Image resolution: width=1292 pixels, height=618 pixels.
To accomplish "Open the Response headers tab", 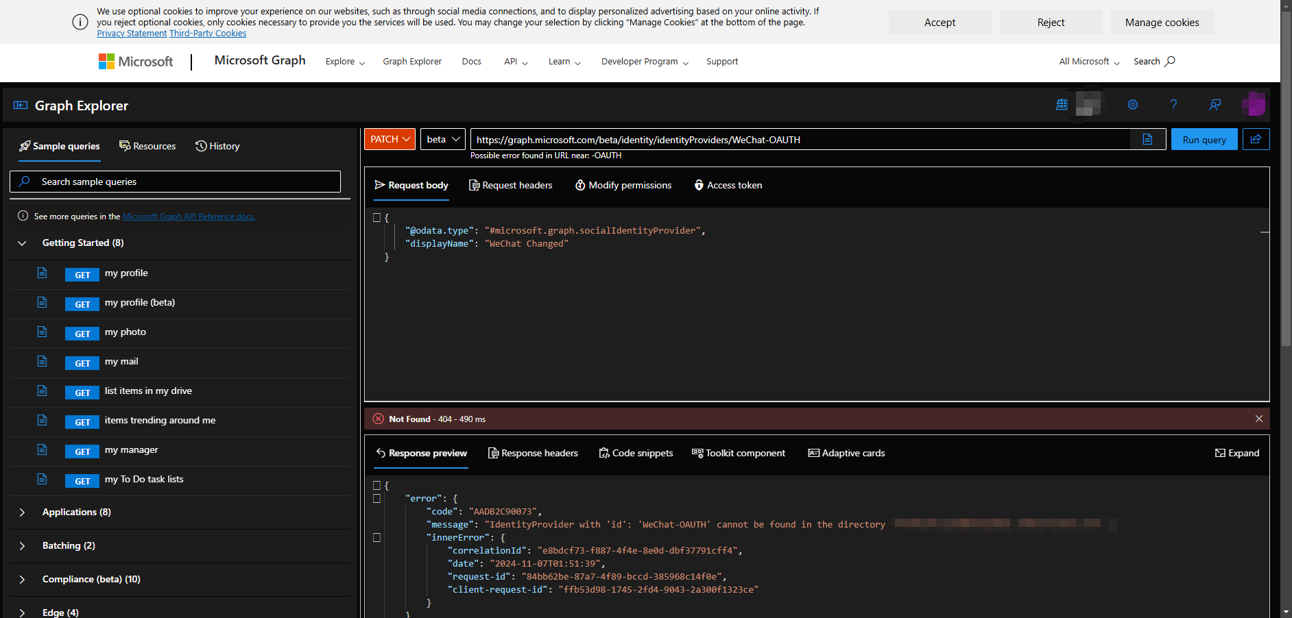I will coord(533,453).
